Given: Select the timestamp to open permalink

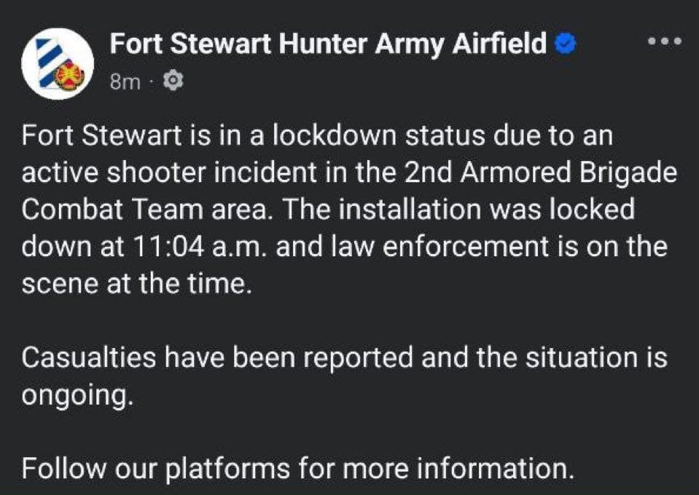Looking at the screenshot, I should (x=125, y=81).
